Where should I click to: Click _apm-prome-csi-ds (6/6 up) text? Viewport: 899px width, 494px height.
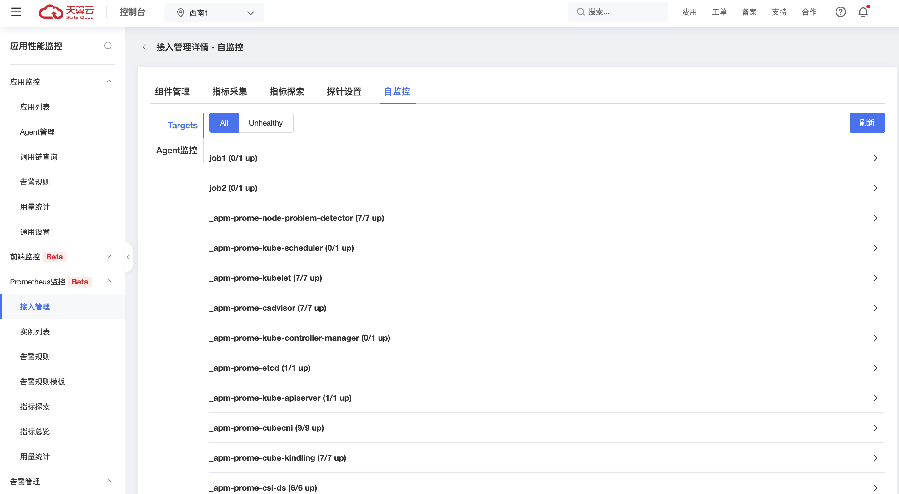click(263, 488)
